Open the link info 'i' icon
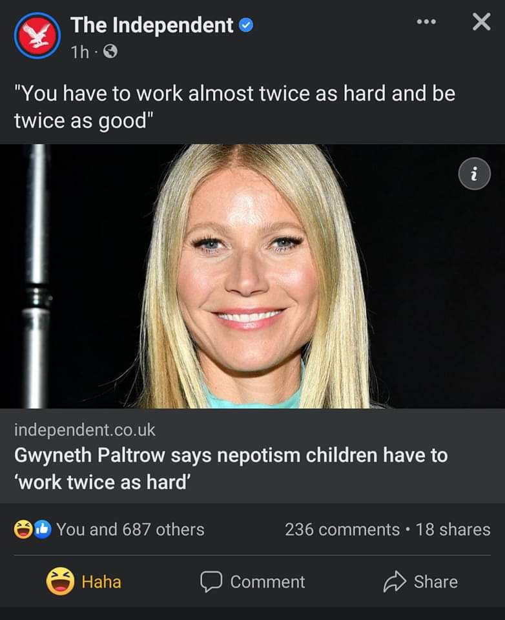The height and width of the screenshot is (620, 505). (x=474, y=174)
